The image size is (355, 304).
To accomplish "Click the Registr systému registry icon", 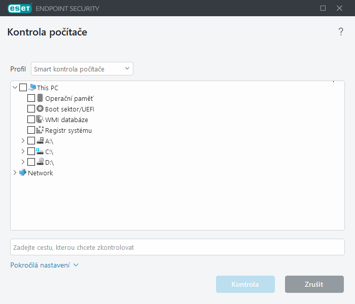I will click(x=41, y=130).
